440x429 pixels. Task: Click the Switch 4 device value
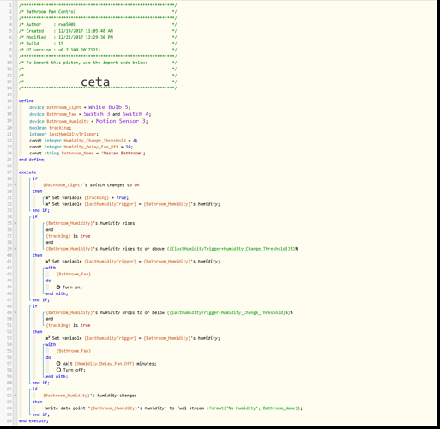136,114
